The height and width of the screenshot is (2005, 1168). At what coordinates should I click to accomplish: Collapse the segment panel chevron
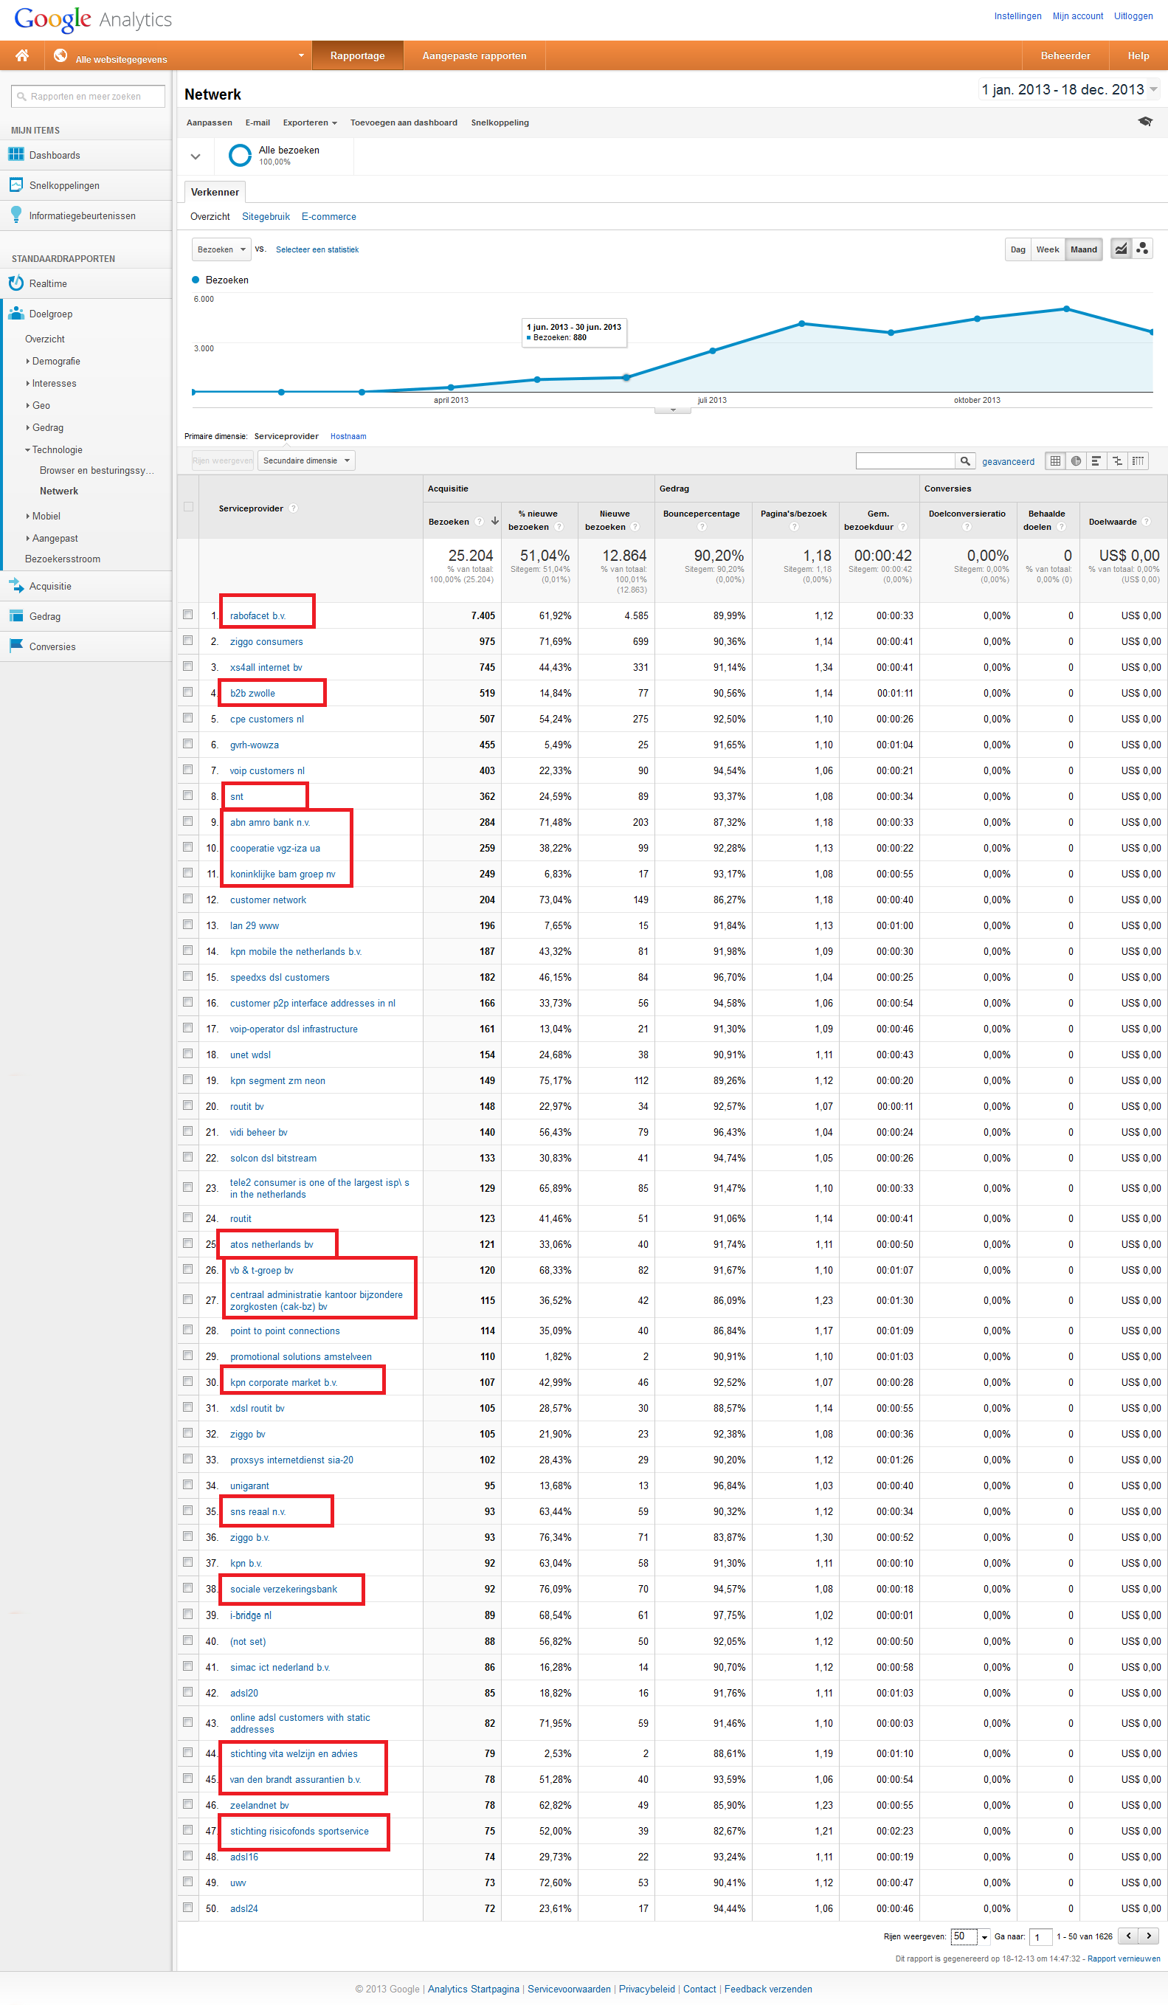point(196,156)
